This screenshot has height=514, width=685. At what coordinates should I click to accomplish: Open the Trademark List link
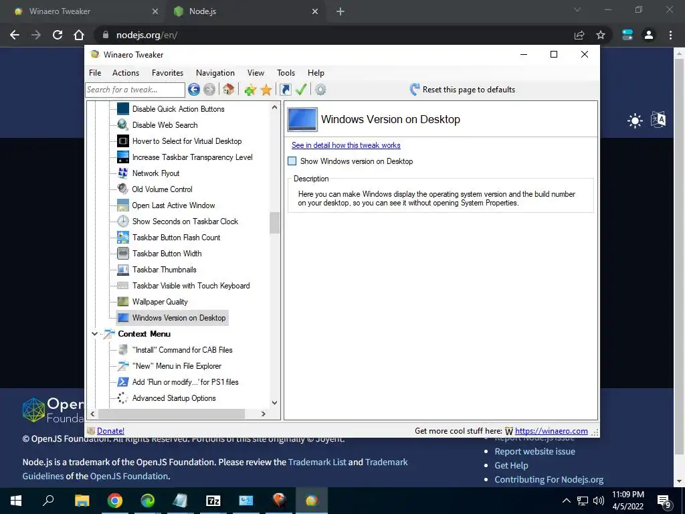point(317,462)
